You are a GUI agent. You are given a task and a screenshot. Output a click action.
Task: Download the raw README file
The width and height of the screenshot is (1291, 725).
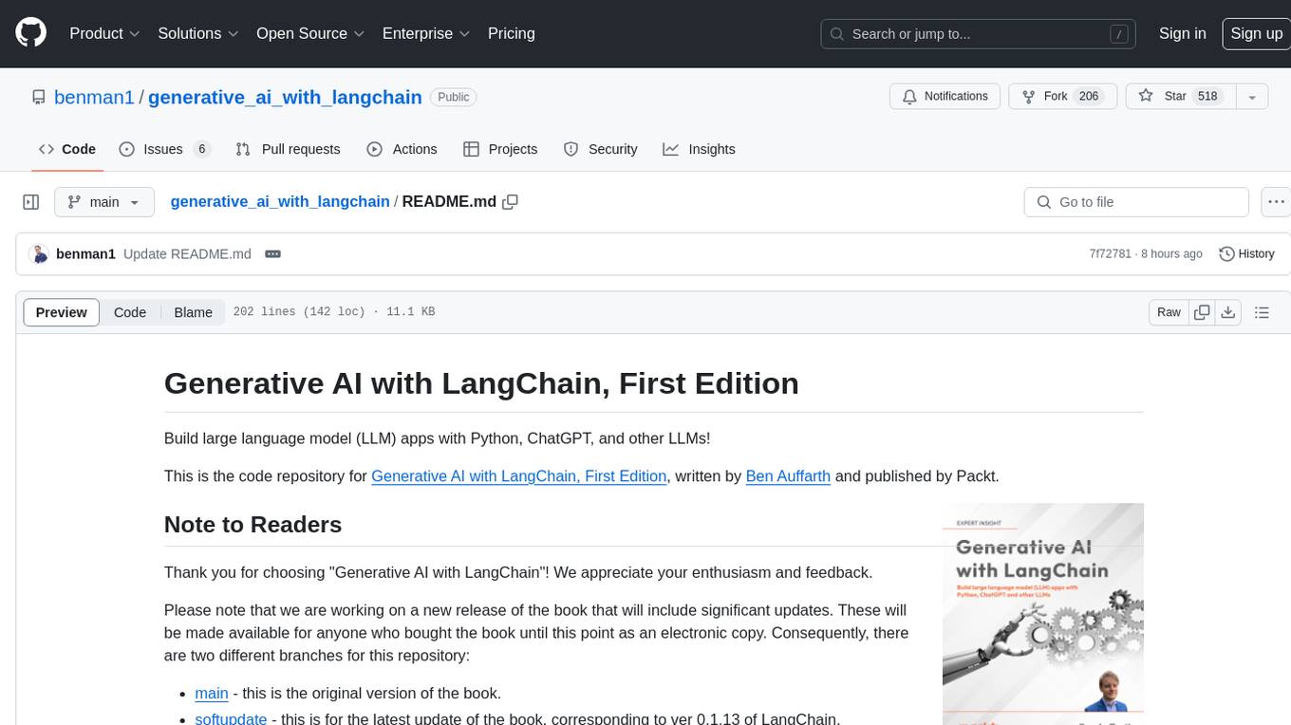[1227, 312]
